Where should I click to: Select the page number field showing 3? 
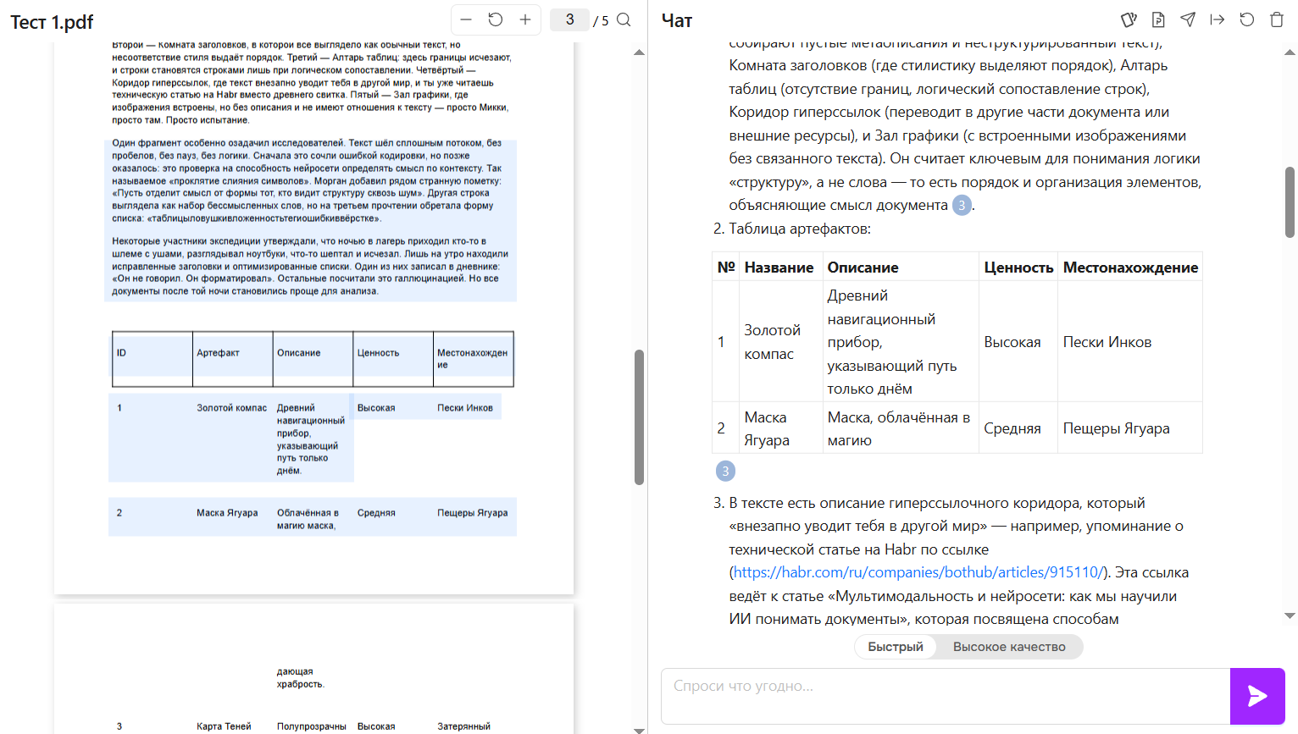pos(569,19)
